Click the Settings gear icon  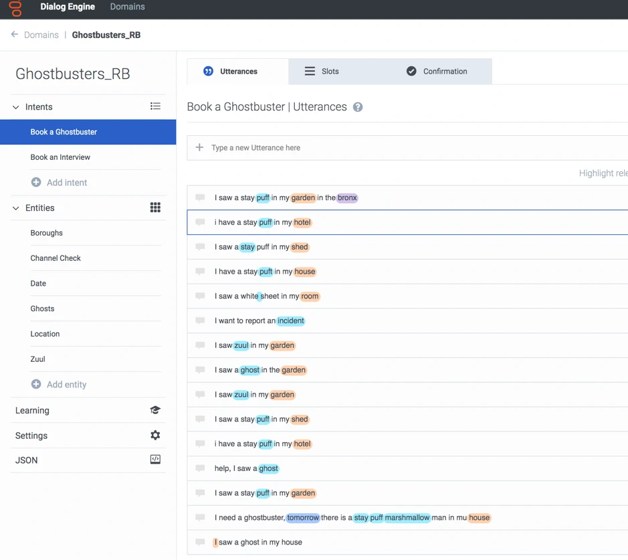155,435
